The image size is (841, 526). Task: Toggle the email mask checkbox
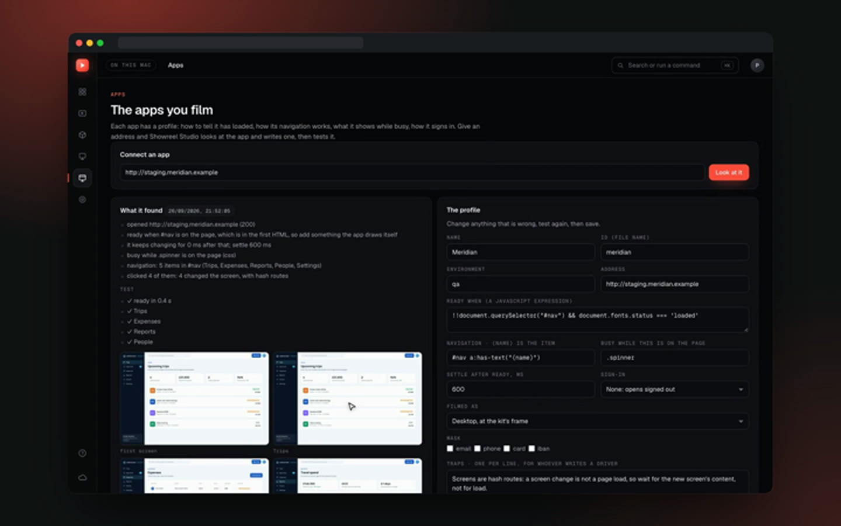pyautogui.click(x=450, y=449)
